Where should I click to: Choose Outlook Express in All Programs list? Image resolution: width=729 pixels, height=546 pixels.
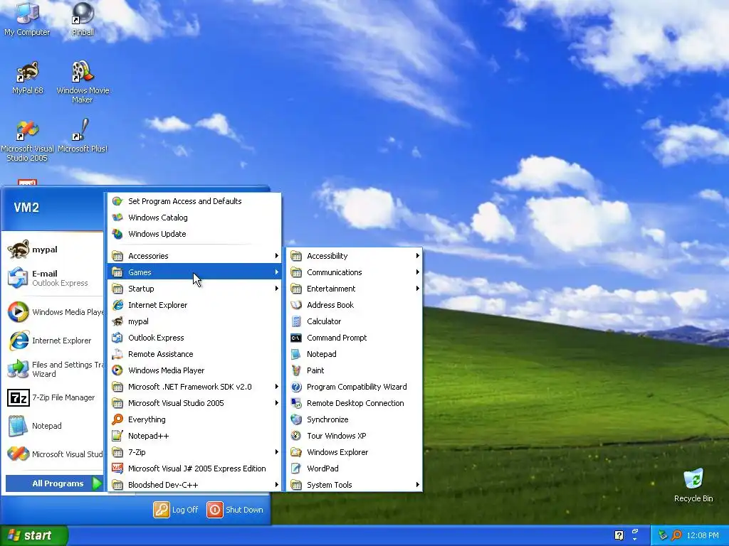click(x=194, y=338)
